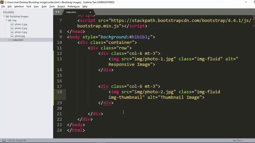
Task: Click the closing body tag on line 23
Action: tap(76, 125)
